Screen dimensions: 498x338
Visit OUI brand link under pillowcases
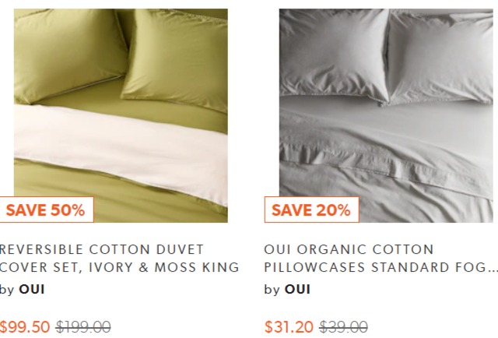(297, 290)
